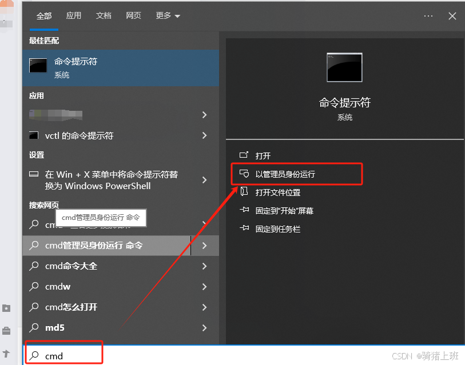
Task: Click the 命令提示符 title in preview pane
Action: pos(344,103)
